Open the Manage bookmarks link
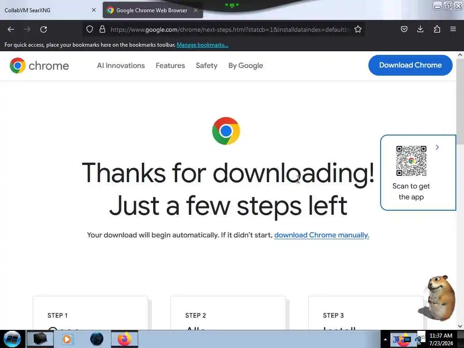Image resolution: width=464 pixels, height=348 pixels. tap(203, 45)
